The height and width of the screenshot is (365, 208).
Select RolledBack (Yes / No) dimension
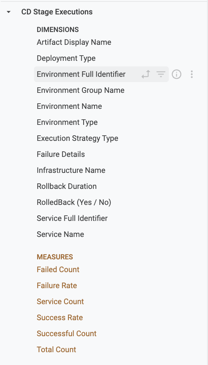(74, 203)
